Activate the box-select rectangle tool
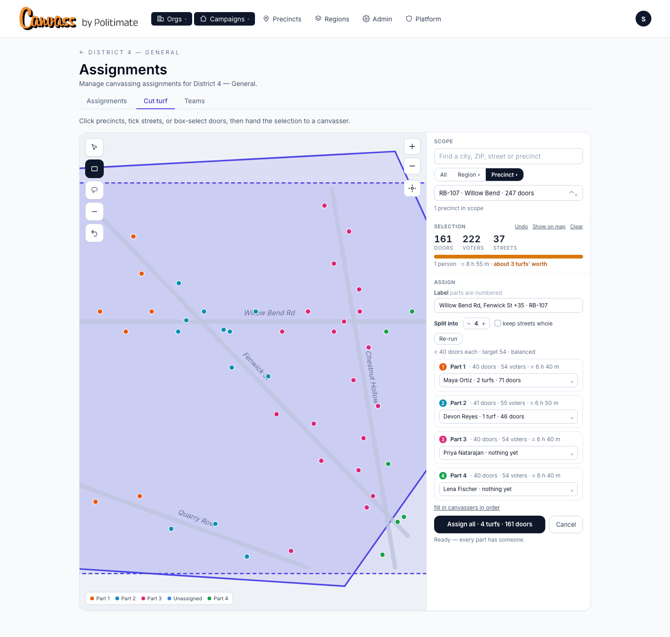 [x=94, y=169]
